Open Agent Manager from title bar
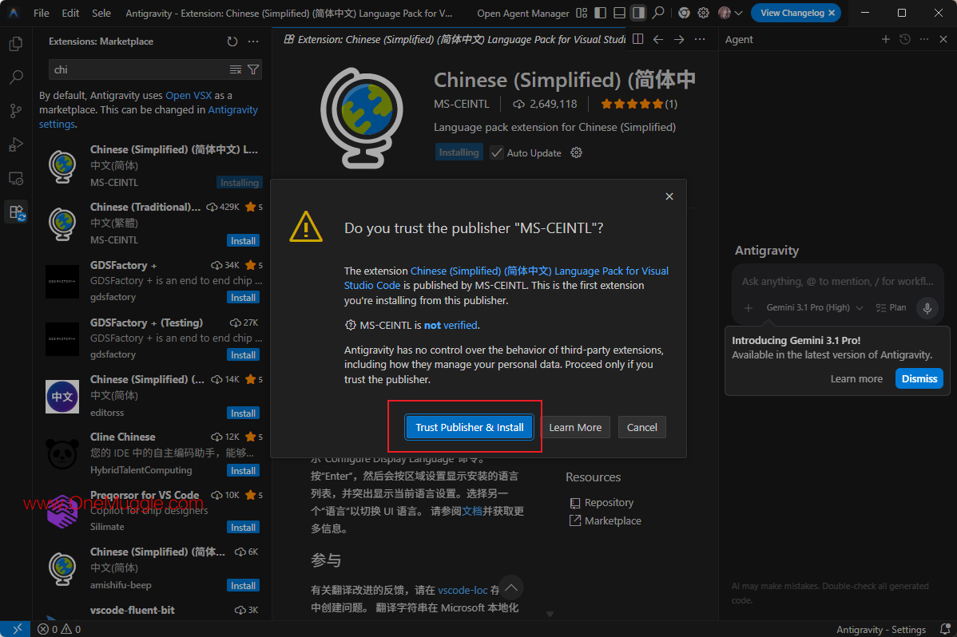957x637 pixels. [523, 13]
